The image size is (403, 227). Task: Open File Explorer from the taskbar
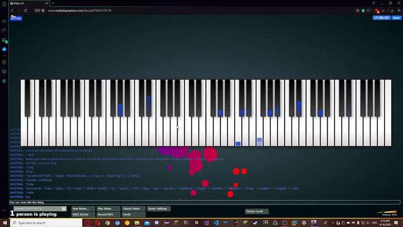pos(137,223)
